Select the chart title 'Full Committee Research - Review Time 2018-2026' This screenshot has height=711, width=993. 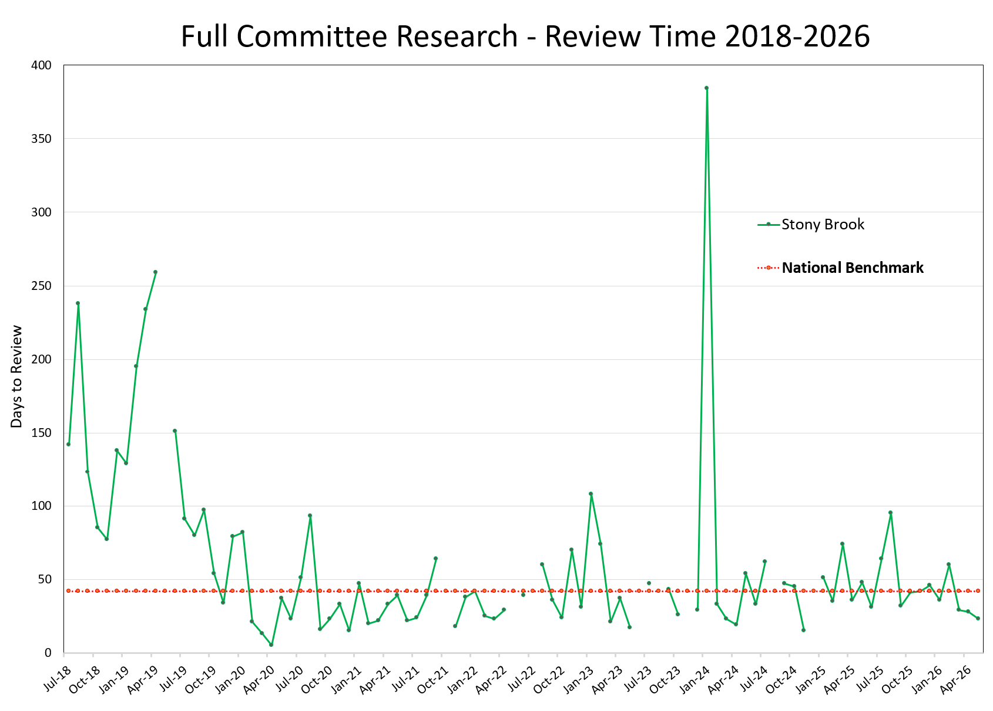coord(525,36)
